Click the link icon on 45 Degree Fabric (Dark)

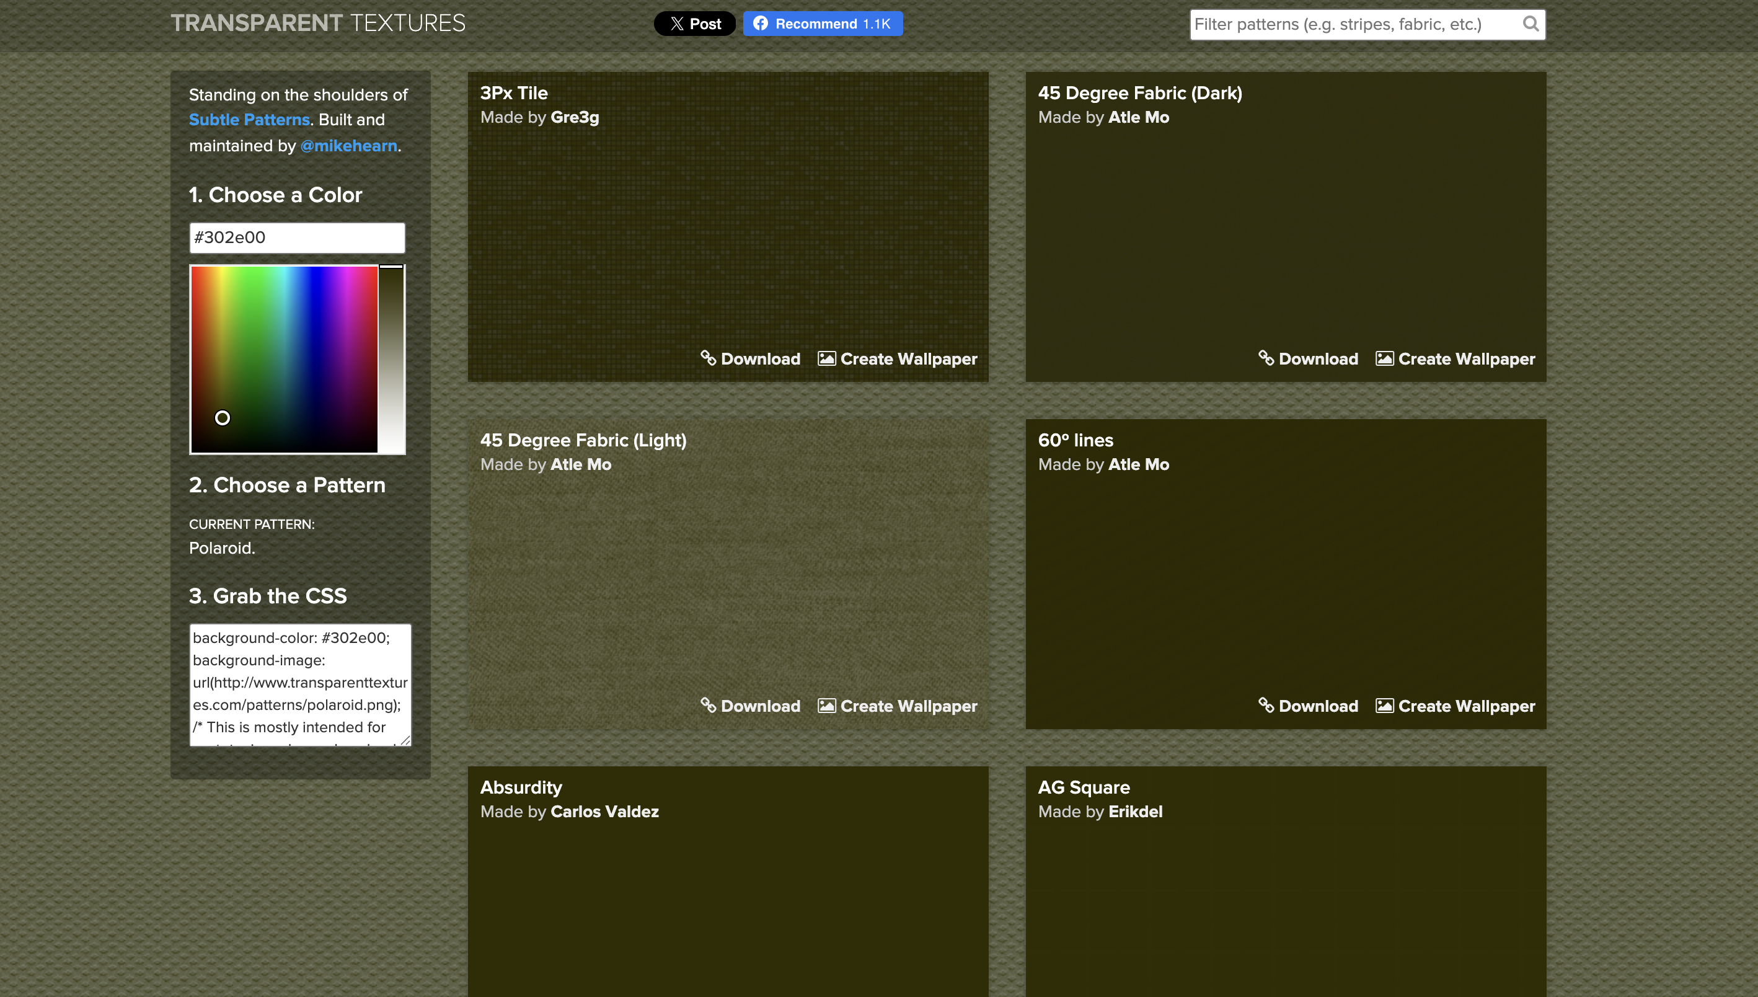(x=1266, y=358)
